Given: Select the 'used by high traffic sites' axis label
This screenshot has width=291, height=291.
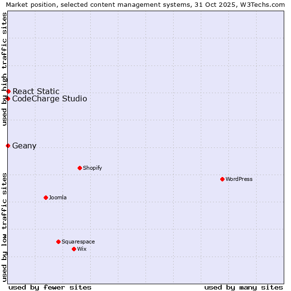Looking at the screenshot, I should coord(4,69).
